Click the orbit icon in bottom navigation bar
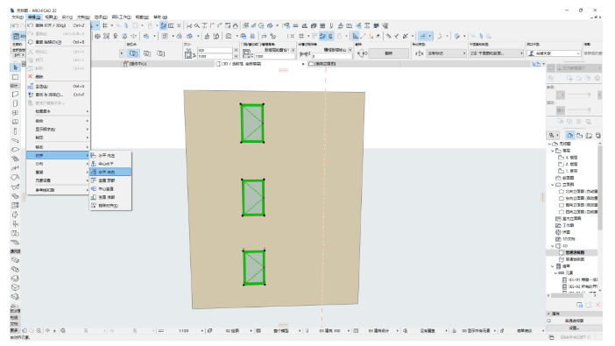The image size is (615, 346). (x=48, y=331)
